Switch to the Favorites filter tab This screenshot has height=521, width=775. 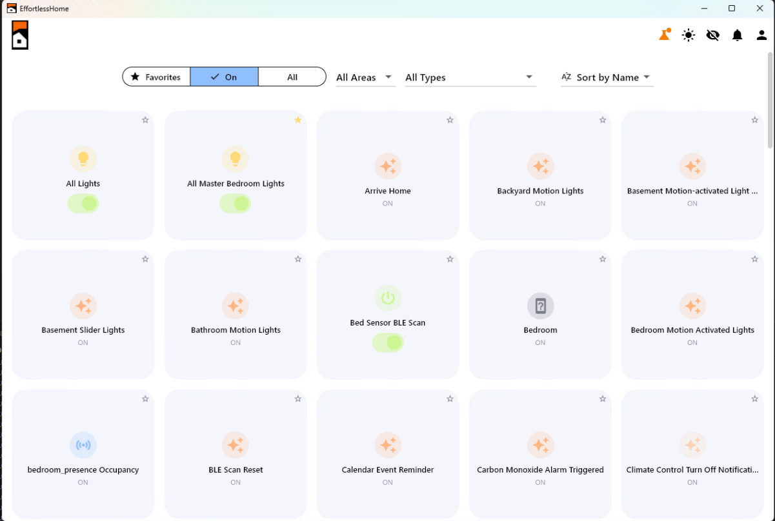coord(156,76)
